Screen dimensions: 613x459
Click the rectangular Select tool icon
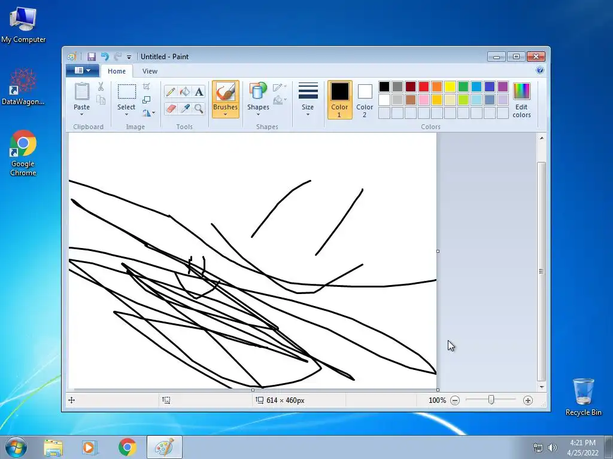pyautogui.click(x=127, y=91)
